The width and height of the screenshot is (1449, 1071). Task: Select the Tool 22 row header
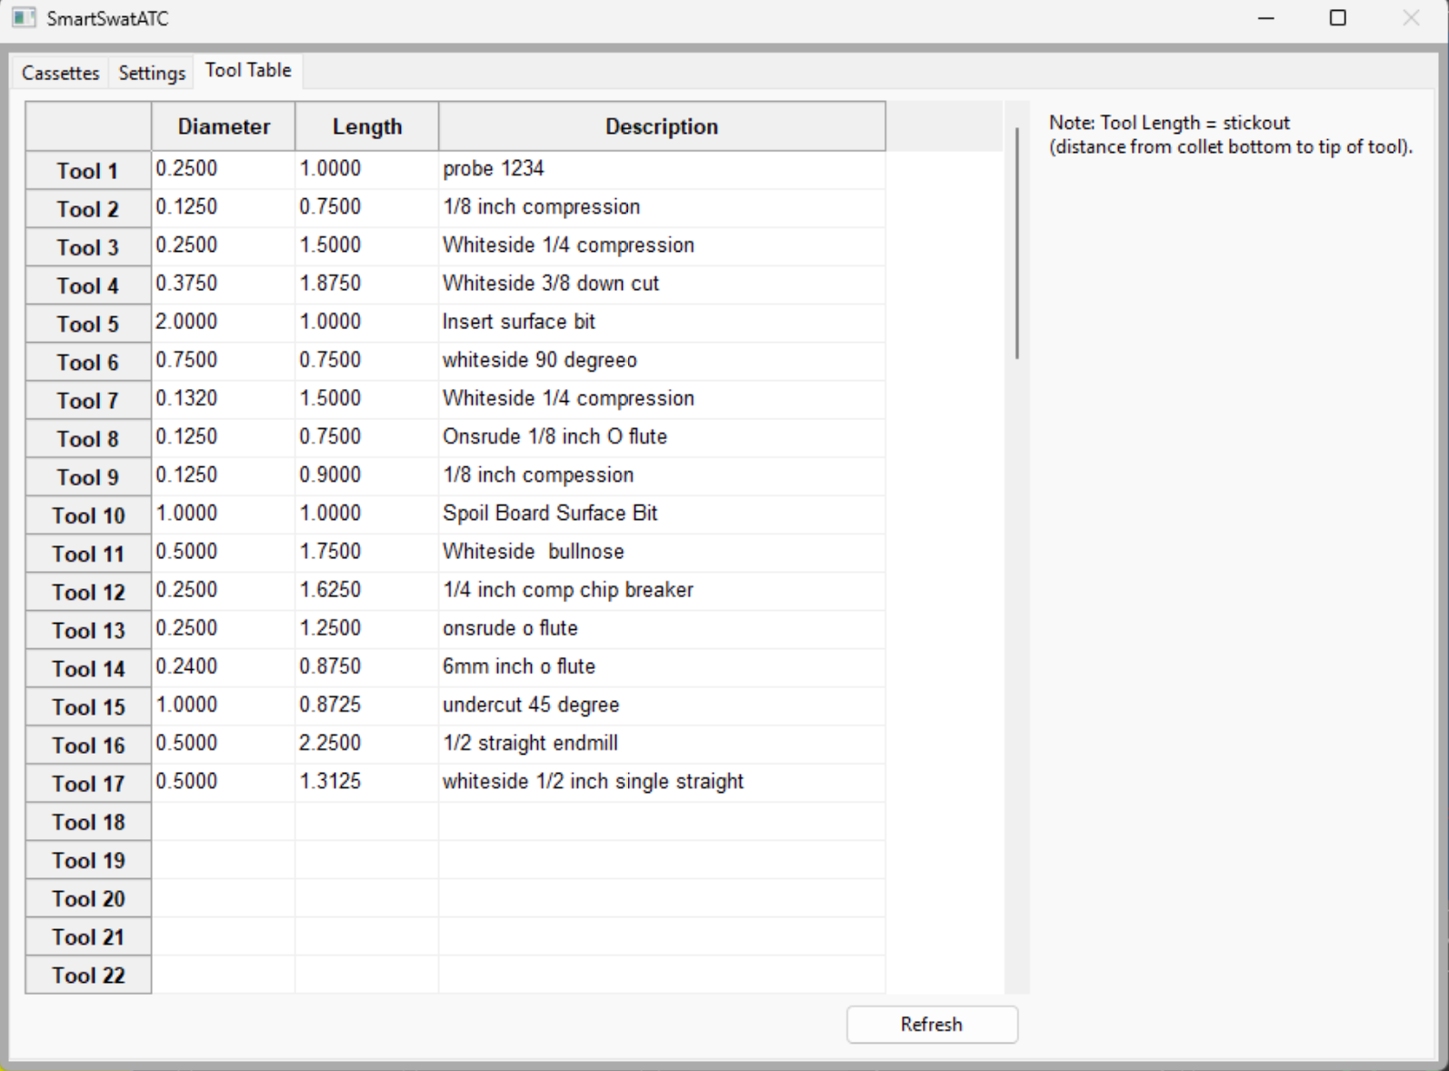88,975
